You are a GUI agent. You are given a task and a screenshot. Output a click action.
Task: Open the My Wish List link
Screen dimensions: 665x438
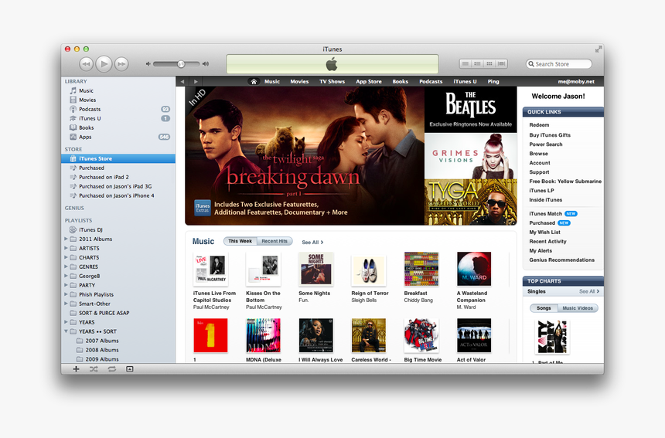click(544, 232)
